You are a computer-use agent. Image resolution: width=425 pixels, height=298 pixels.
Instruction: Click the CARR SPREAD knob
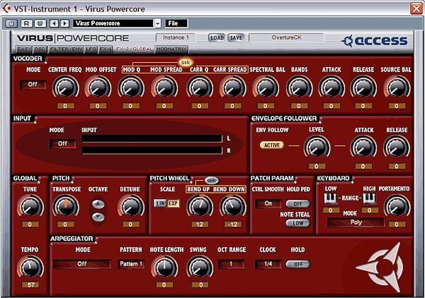click(x=232, y=88)
